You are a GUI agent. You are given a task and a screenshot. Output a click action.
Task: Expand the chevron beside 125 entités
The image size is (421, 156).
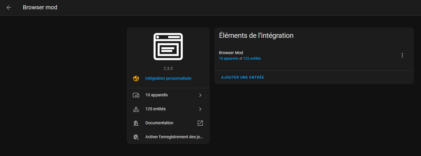point(200,109)
